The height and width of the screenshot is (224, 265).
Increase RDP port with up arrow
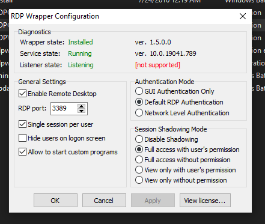pos(81,106)
